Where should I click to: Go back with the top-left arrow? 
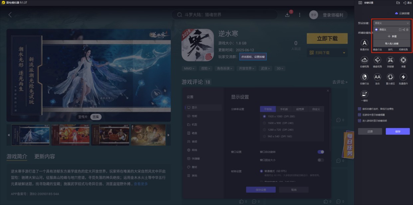coord(10,15)
